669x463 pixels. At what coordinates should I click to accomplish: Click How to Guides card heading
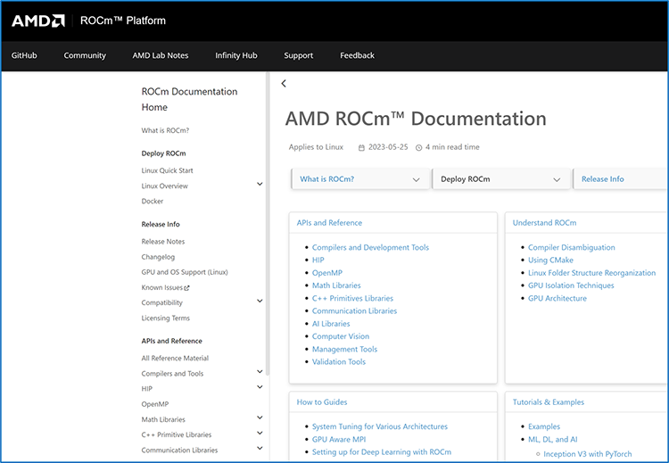click(x=322, y=402)
